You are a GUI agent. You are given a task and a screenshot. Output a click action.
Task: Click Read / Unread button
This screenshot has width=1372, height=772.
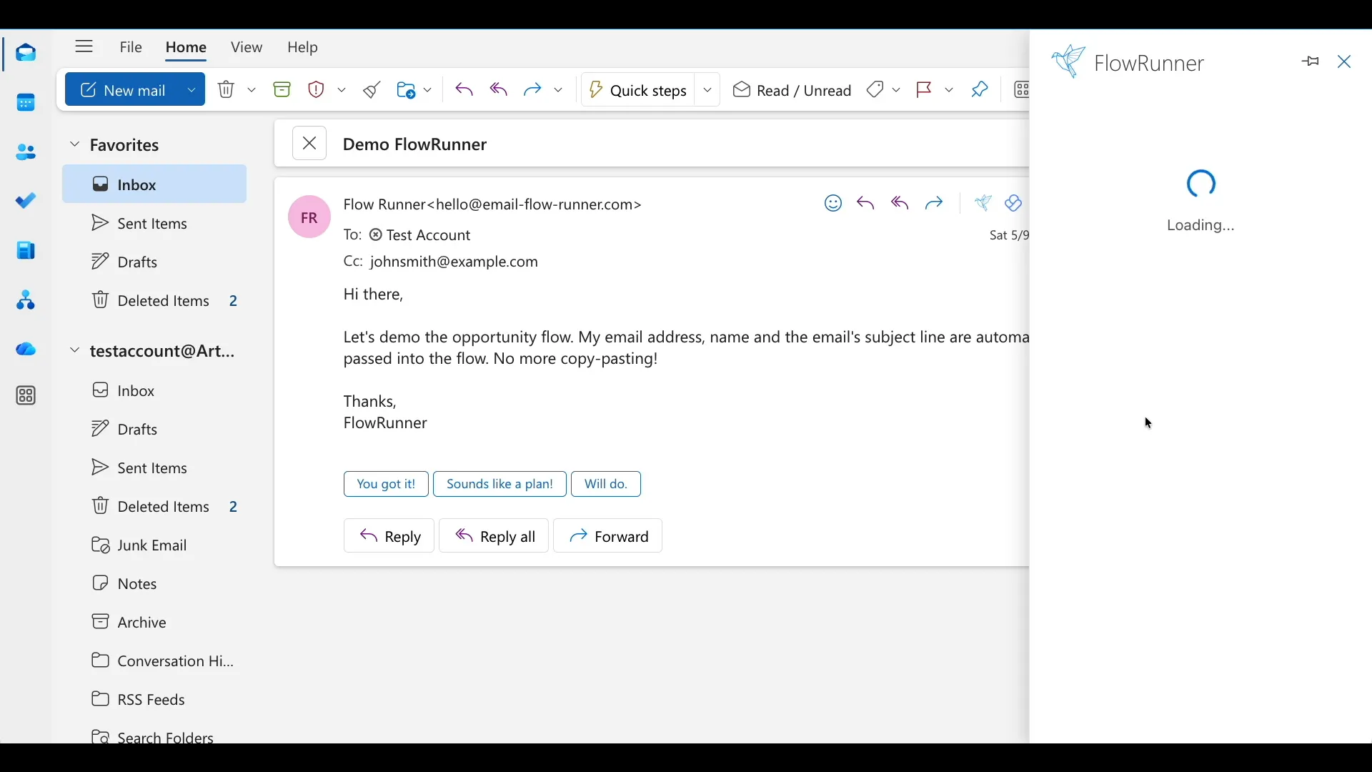tap(793, 90)
